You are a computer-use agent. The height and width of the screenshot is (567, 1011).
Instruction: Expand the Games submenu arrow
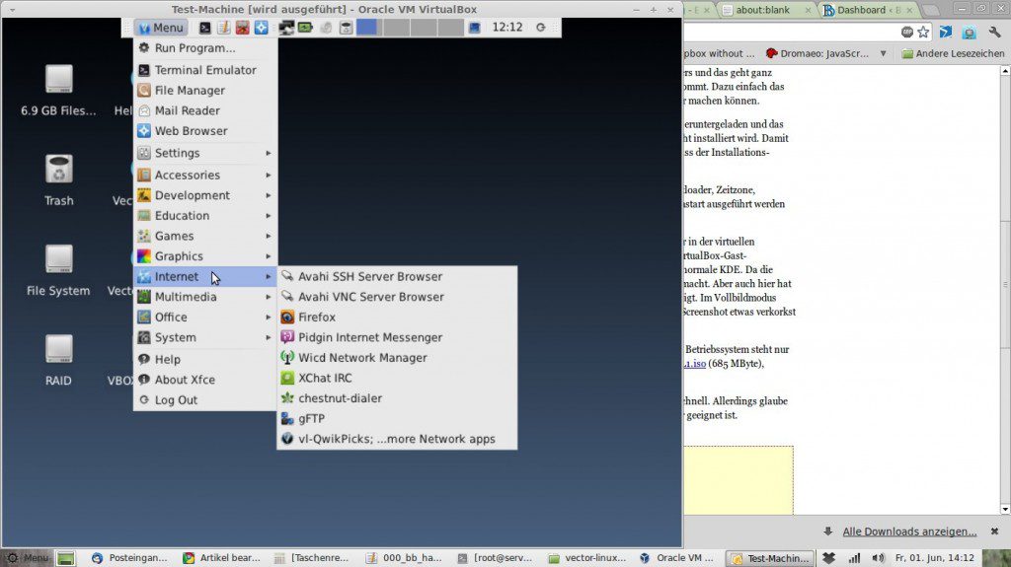[269, 236]
